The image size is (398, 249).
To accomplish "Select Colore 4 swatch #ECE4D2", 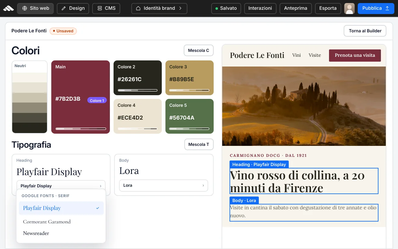I will [x=138, y=116].
